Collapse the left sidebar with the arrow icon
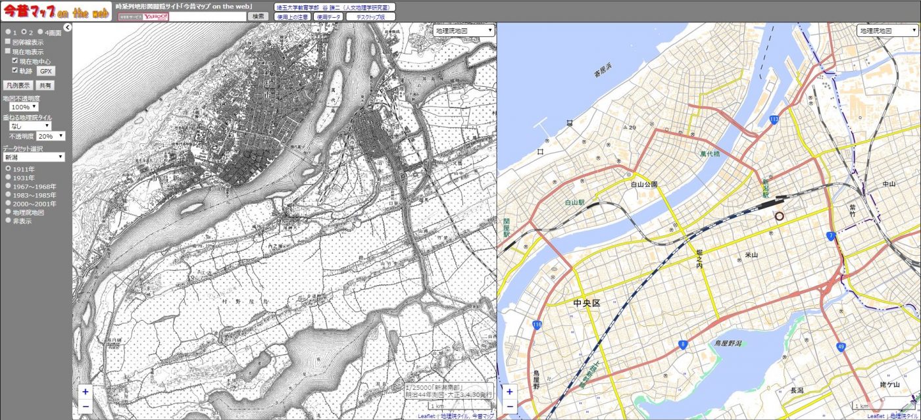Image resolution: width=921 pixels, height=420 pixels. [67, 28]
